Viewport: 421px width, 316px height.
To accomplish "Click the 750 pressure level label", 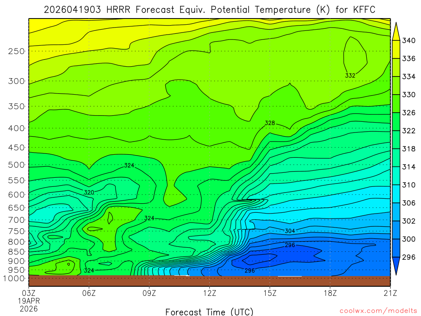I will [x=16, y=231].
